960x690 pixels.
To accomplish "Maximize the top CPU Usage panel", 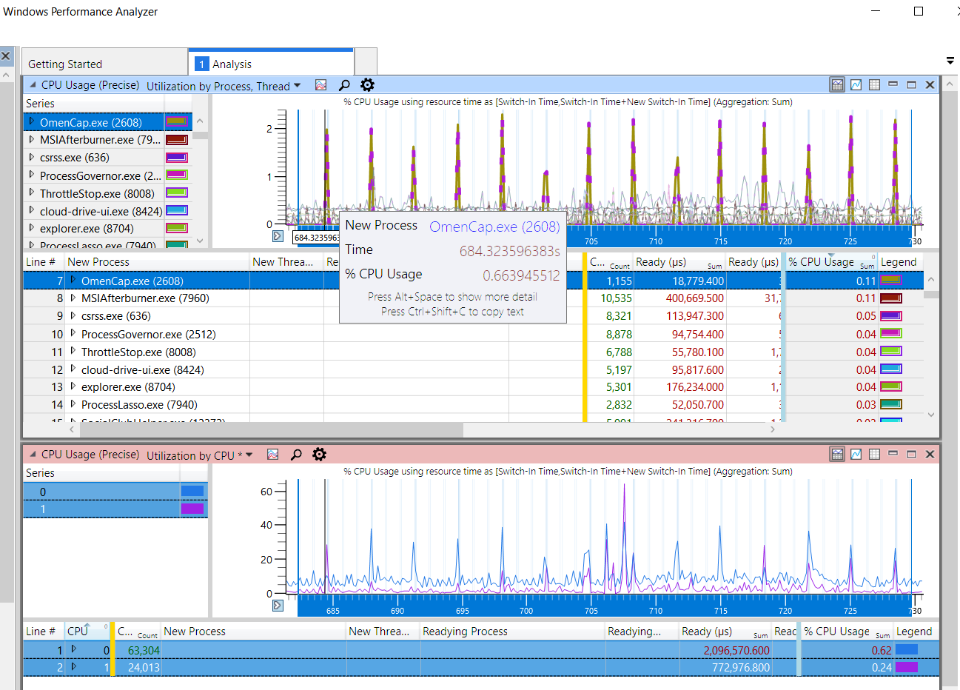I will tap(912, 84).
